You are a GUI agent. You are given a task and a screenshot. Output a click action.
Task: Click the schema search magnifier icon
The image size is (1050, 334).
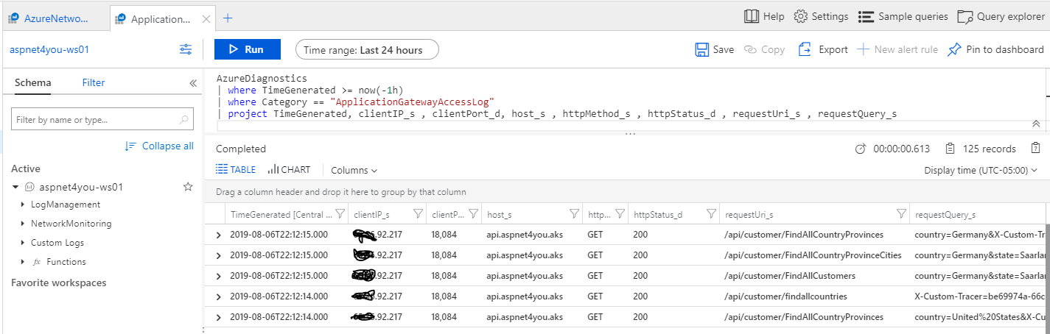coord(184,119)
